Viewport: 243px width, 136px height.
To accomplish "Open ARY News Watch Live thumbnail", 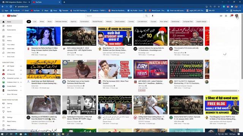I will coord(150,70).
